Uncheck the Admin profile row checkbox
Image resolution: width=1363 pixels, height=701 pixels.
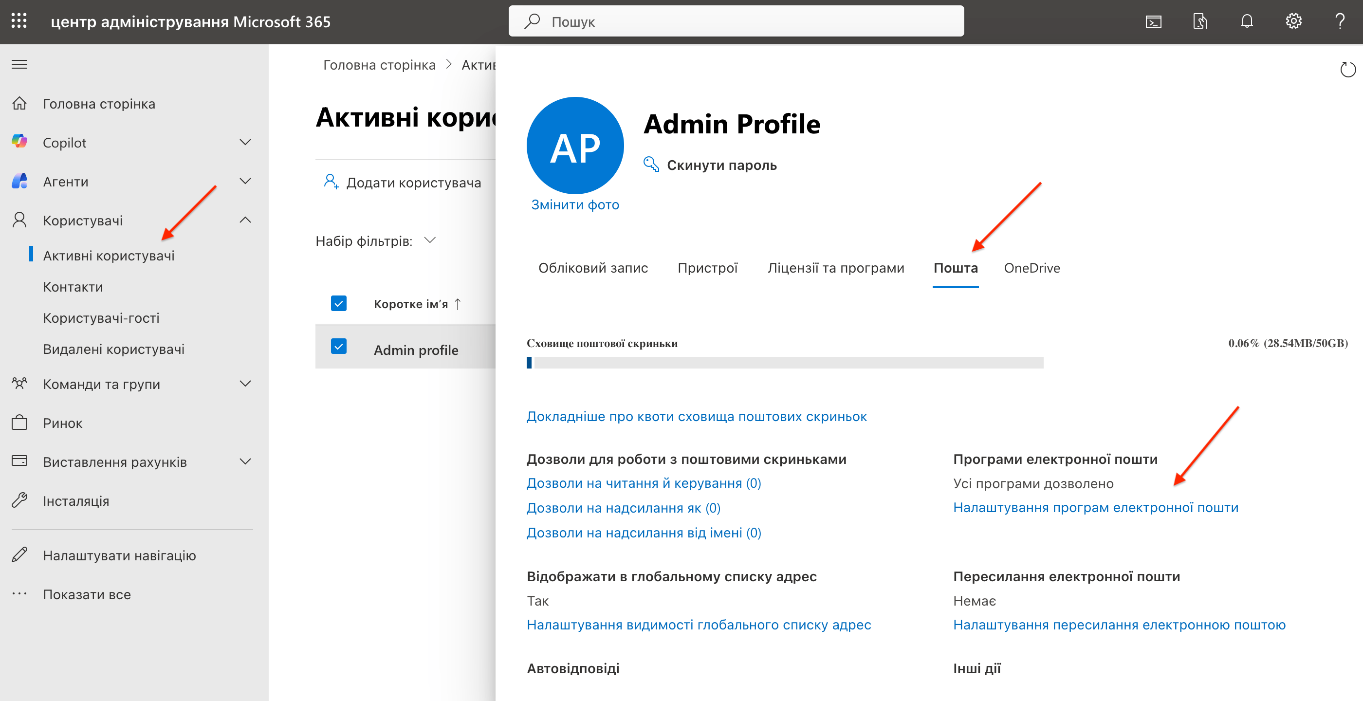click(x=338, y=347)
